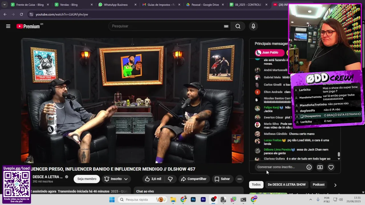Send a heart reaction in chat
365x205 pixels.
(331, 167)
